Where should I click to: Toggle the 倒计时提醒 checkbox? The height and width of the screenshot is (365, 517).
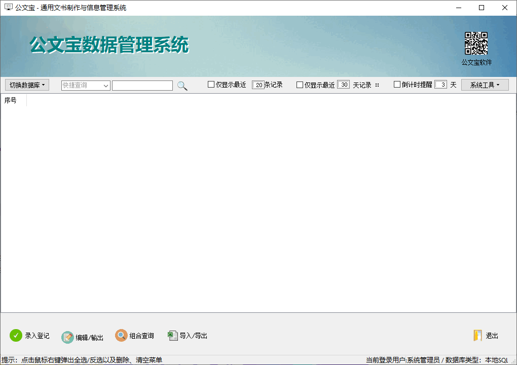397,85
